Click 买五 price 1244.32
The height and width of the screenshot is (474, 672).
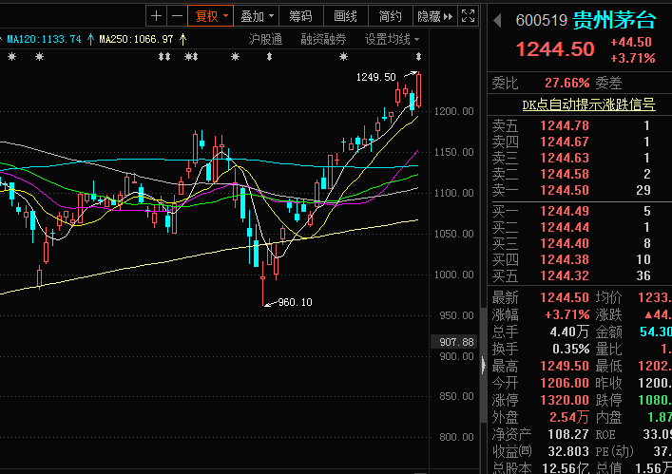click(565, 275)
